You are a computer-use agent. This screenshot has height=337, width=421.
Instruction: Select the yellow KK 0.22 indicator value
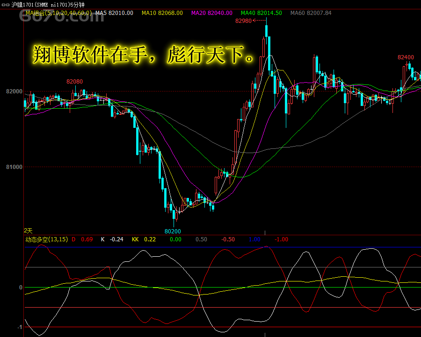point(144,239)
